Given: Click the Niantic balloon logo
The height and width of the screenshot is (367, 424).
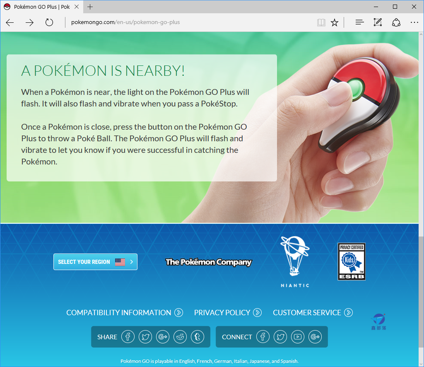Looking at the screenshot, I should pyautogui.click(x=295, y=261).
